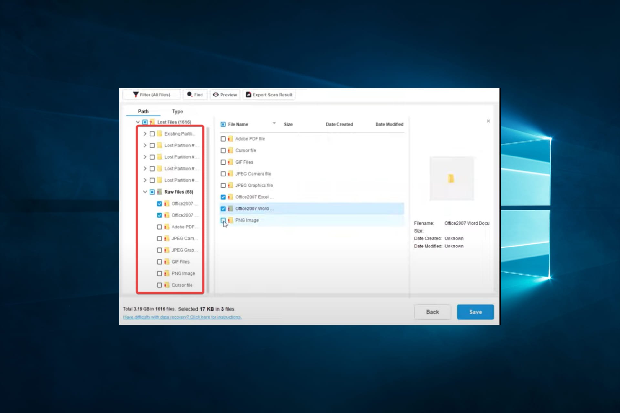Sort by the Size column header
The height and width of the screenshot is (413, 620).
click(x=288, y=124)
